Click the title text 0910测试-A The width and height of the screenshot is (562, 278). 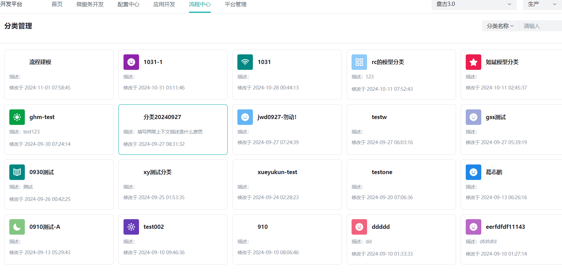pos(45,227)
